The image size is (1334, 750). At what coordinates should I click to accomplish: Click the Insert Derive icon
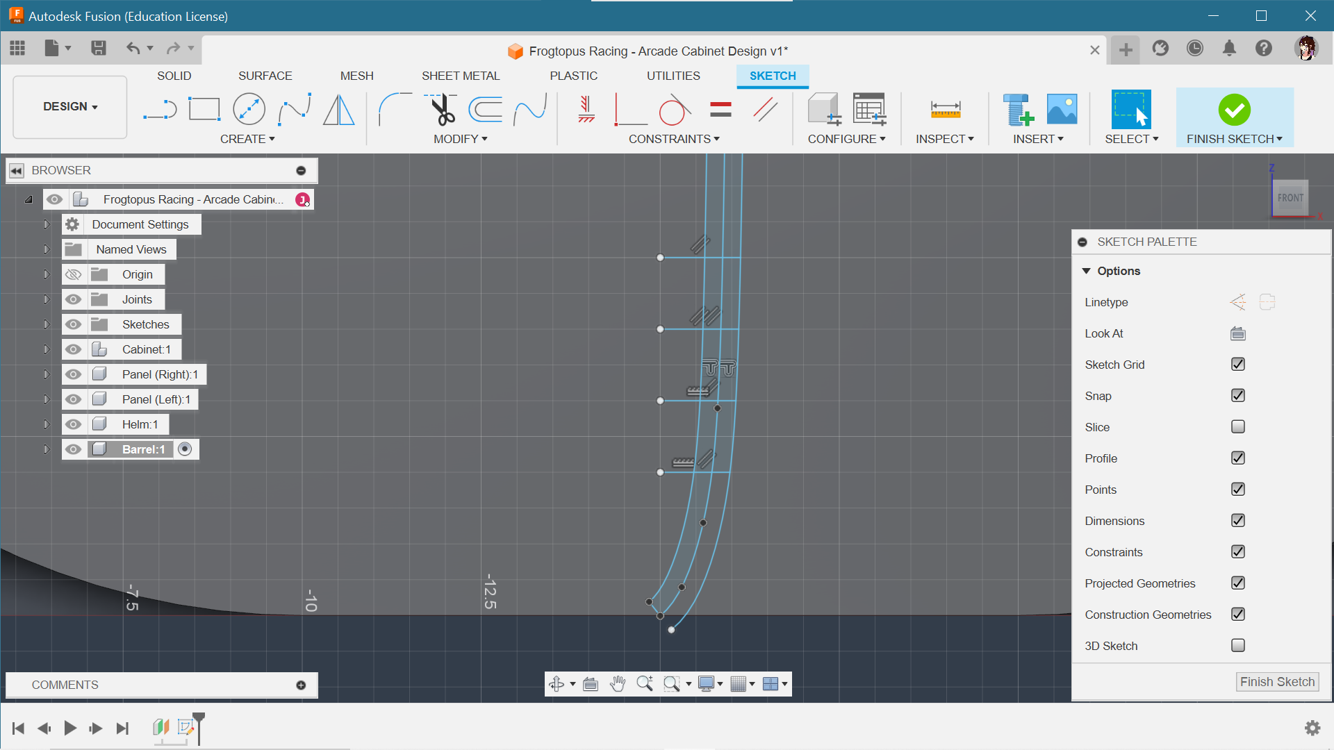click(1018, 110)
